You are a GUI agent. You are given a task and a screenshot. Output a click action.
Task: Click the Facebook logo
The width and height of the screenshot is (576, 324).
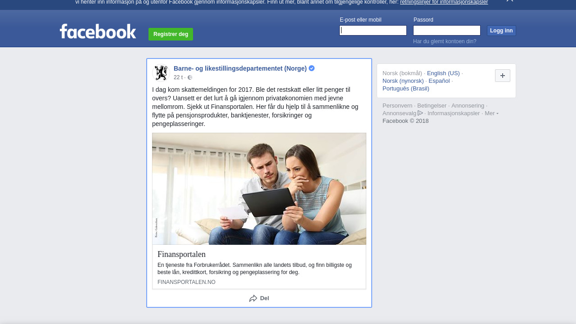98,31
